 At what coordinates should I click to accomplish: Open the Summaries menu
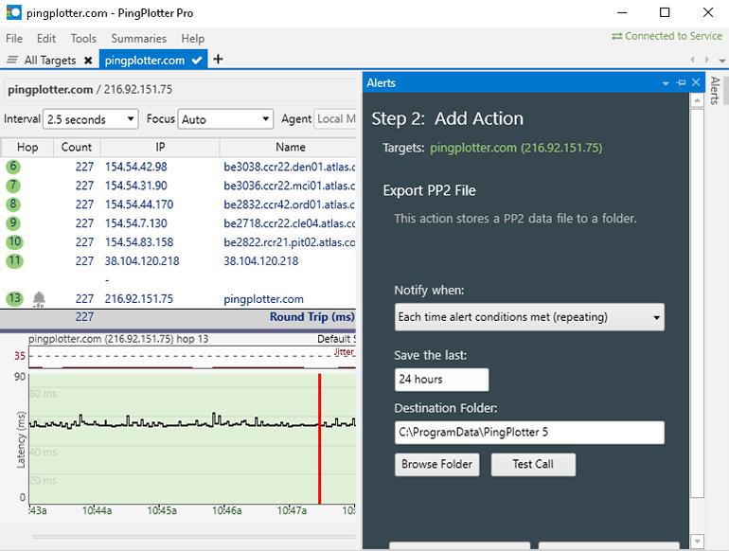click(x=138, y=39)
